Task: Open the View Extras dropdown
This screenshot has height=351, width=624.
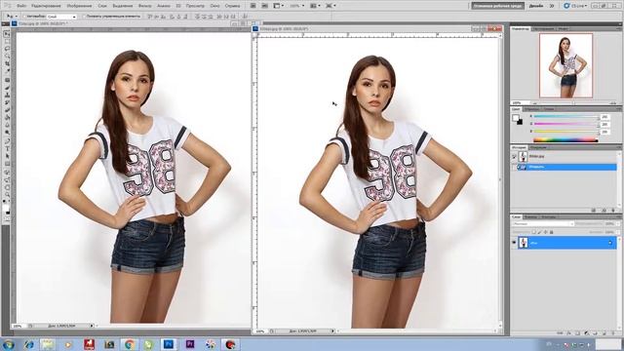Action: 279,6
